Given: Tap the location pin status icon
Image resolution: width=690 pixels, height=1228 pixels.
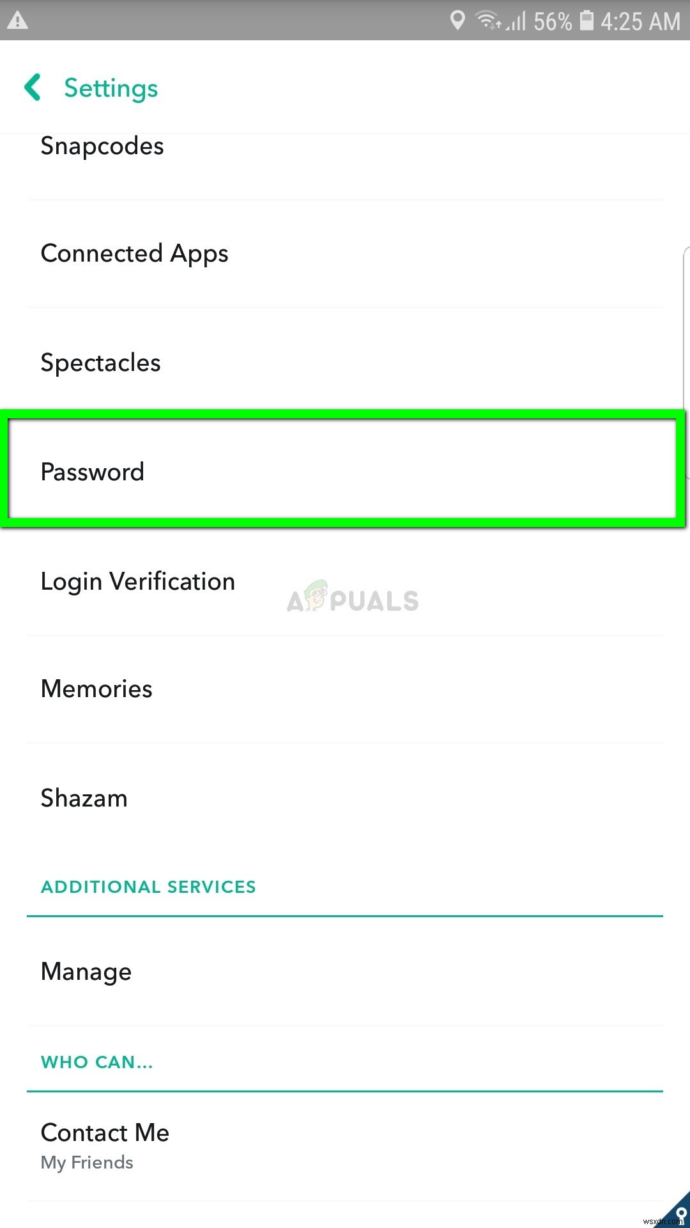Looking at the screenshot, I should [x=457, y=20].
